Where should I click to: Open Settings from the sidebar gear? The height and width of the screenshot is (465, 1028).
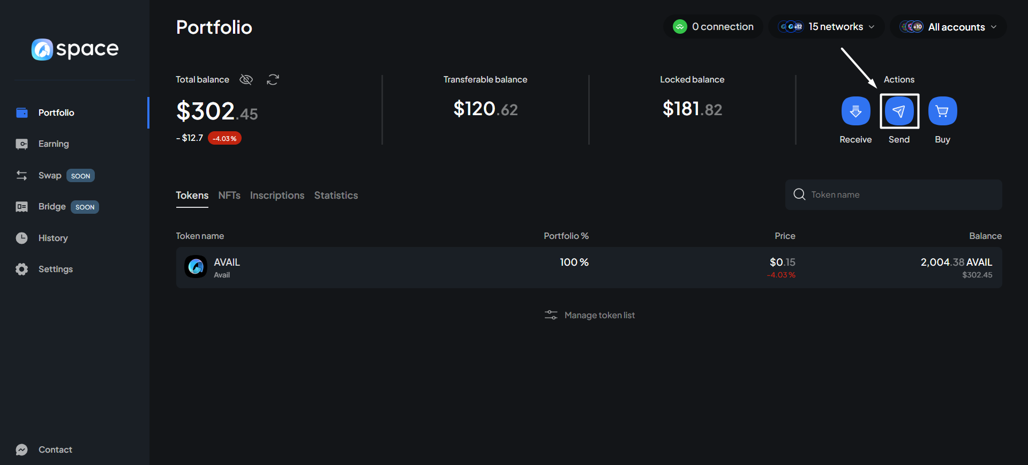22,269
